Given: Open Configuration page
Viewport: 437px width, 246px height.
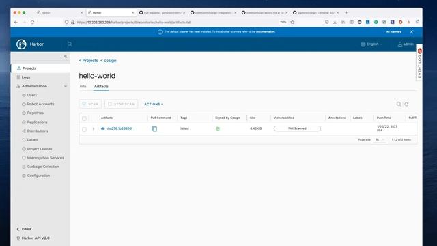Looking at the screenshot, I should [x=38, y=176].
